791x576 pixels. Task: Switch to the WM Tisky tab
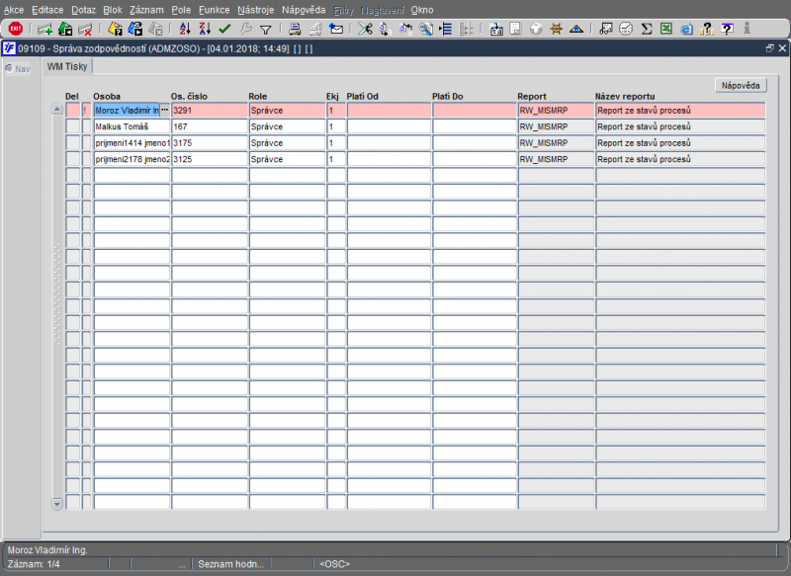pyautogui.click(x=67, y=66)
